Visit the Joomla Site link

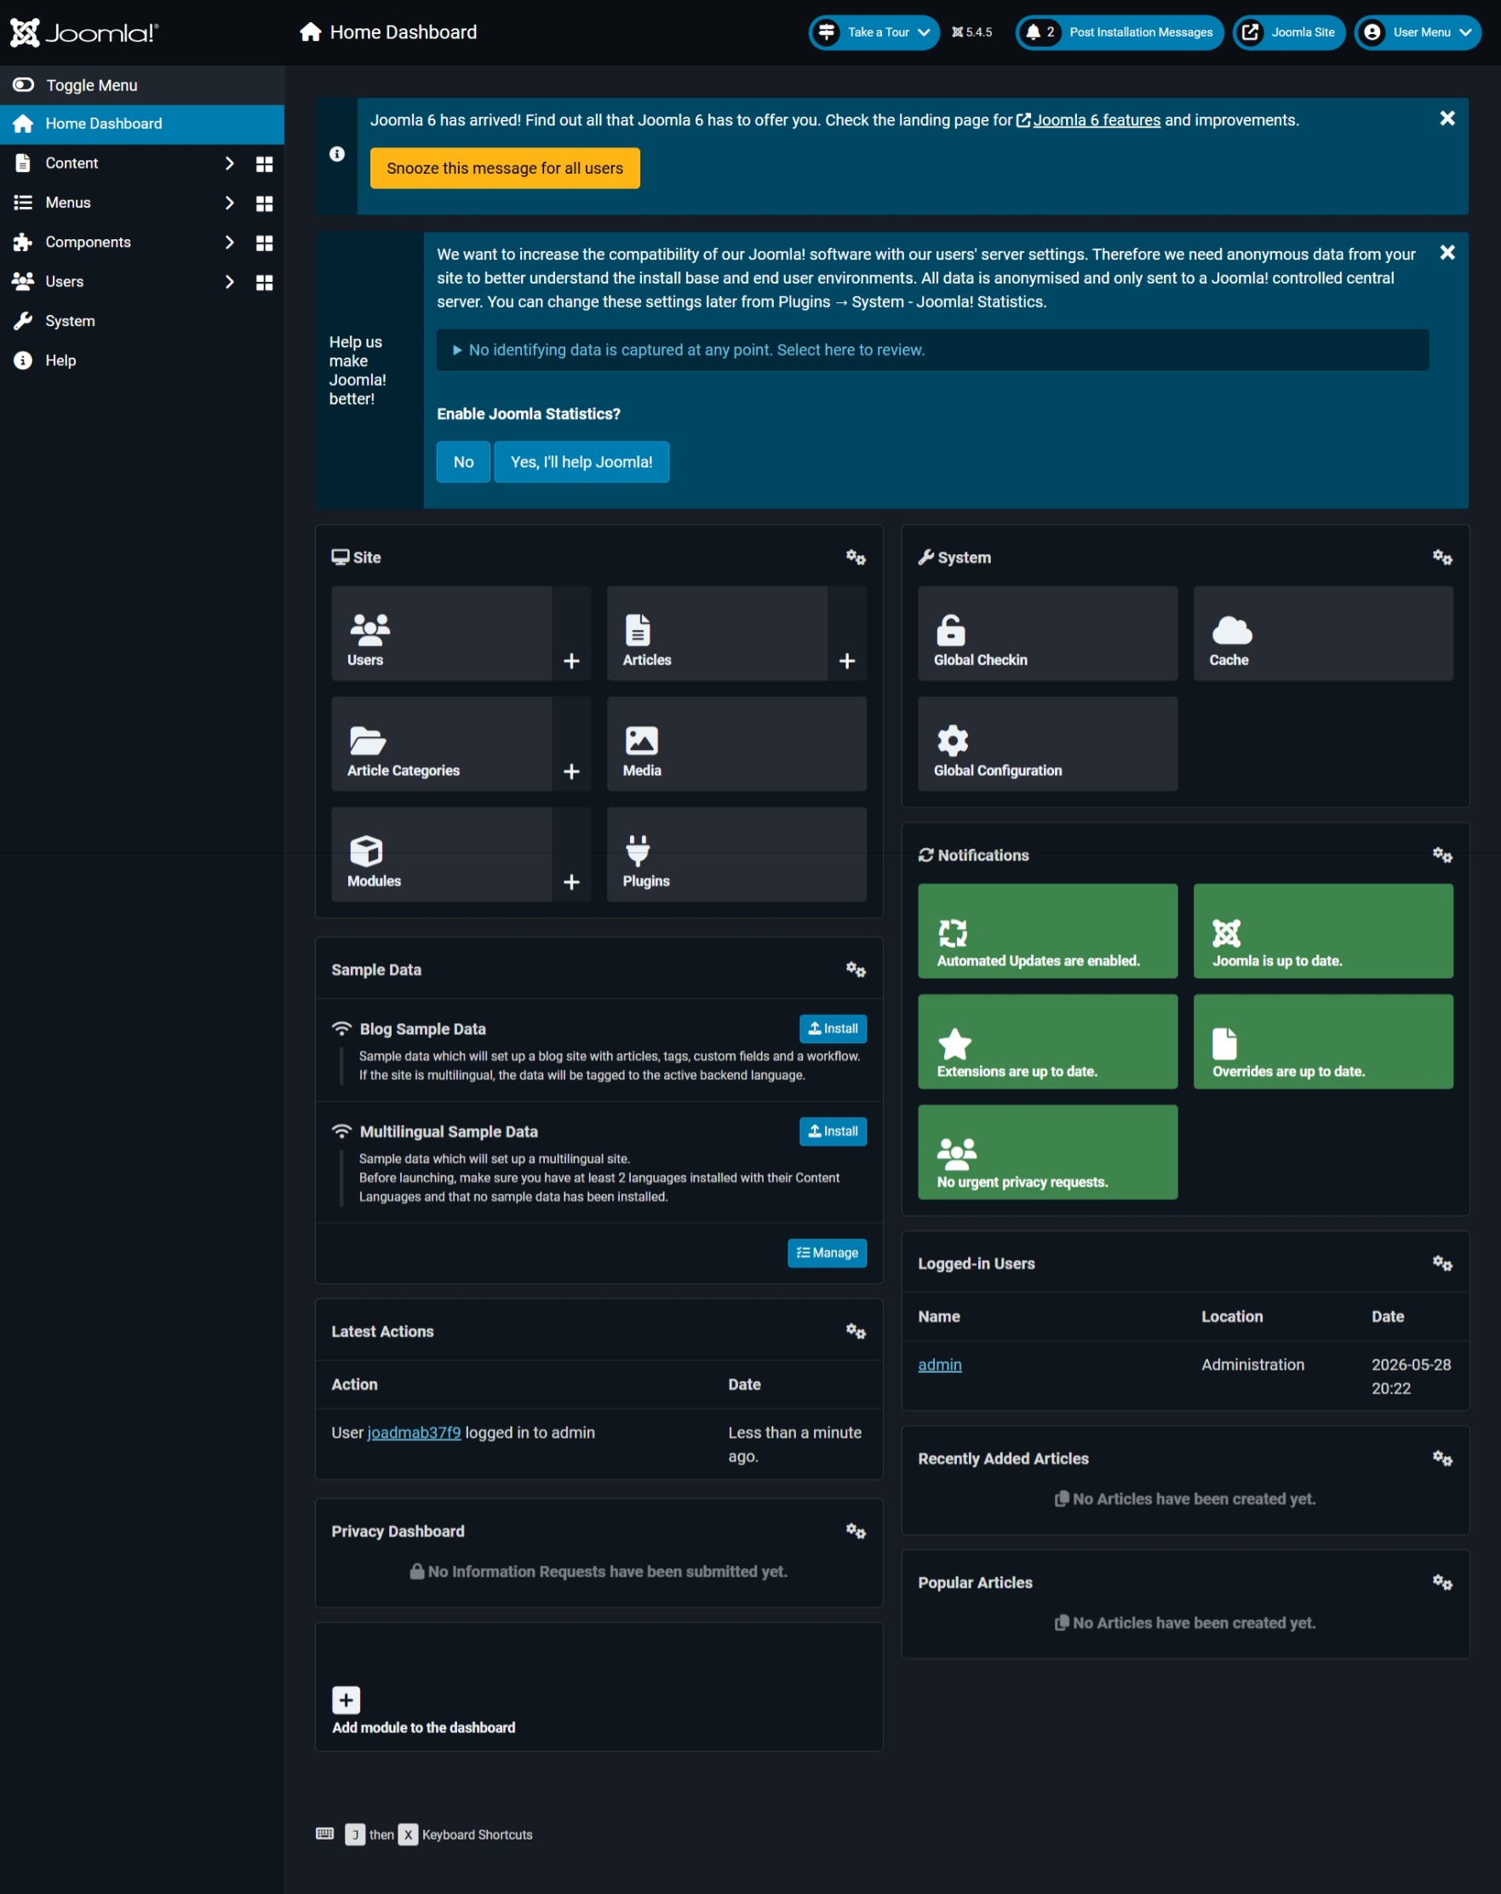1289,32
